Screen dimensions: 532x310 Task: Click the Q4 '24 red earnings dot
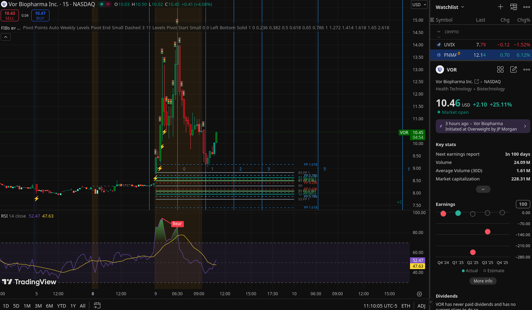[x=443, y=214]
